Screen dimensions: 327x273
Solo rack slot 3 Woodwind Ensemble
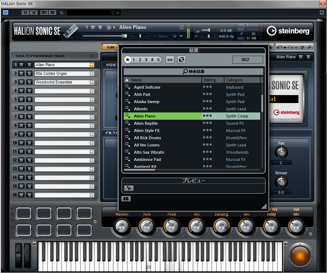(29, 82)
